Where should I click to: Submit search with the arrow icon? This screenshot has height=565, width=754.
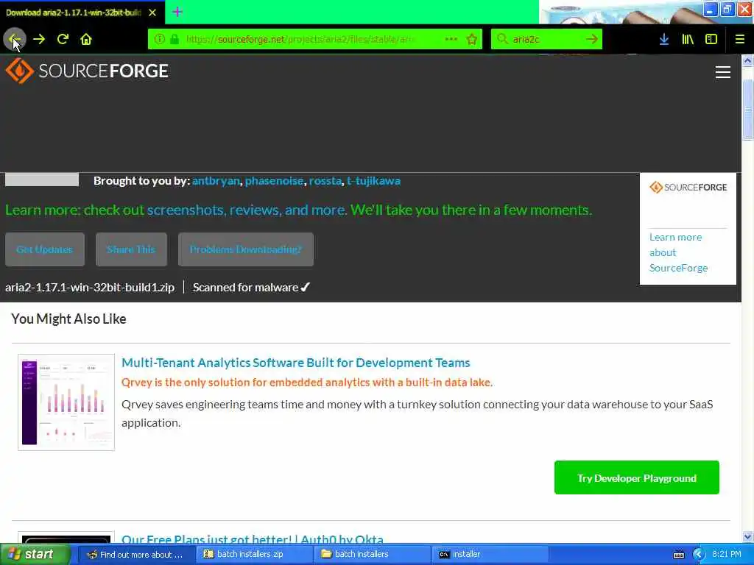[x=592, y=40]
